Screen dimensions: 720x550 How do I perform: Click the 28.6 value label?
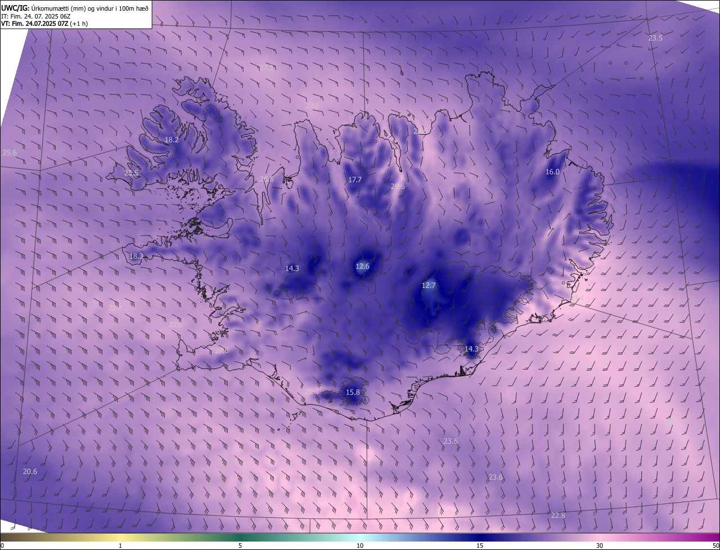398,186
